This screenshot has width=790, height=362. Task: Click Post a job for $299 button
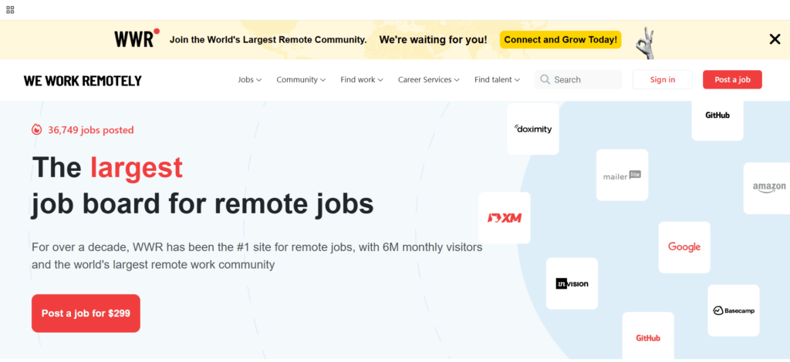pyautogui.click(x=86, y=313)
